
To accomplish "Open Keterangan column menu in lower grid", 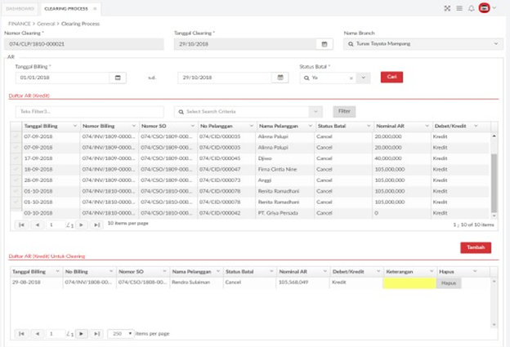I will tap(432, 271).
